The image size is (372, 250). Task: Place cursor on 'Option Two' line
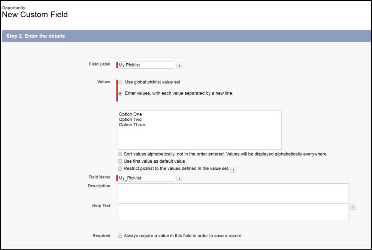[130, 120]
